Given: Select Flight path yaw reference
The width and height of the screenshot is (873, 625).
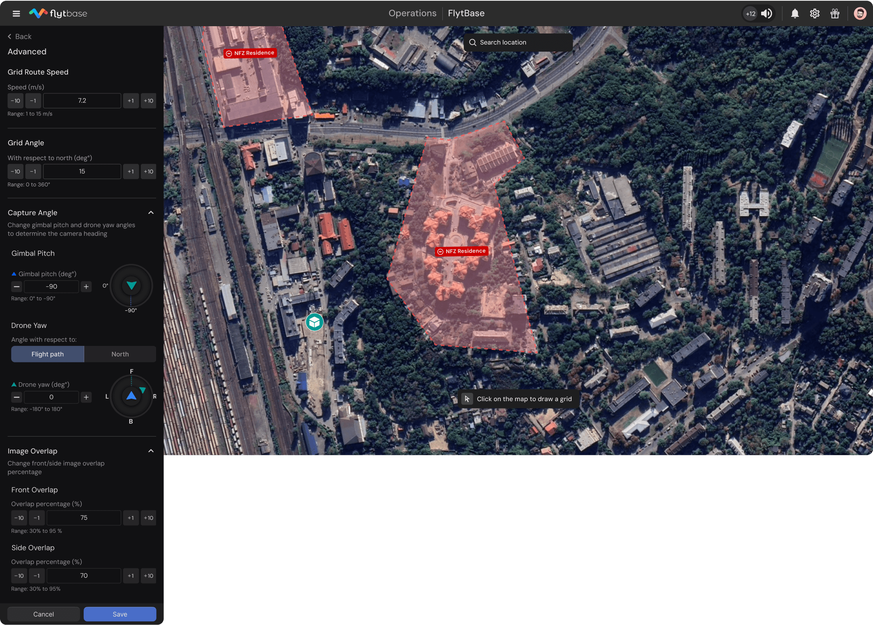Looking at the screenshot, I should [x=47, y=354].
